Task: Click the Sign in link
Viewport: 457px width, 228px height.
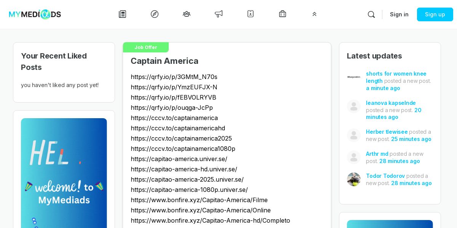Action: click(x=399, y=14)
